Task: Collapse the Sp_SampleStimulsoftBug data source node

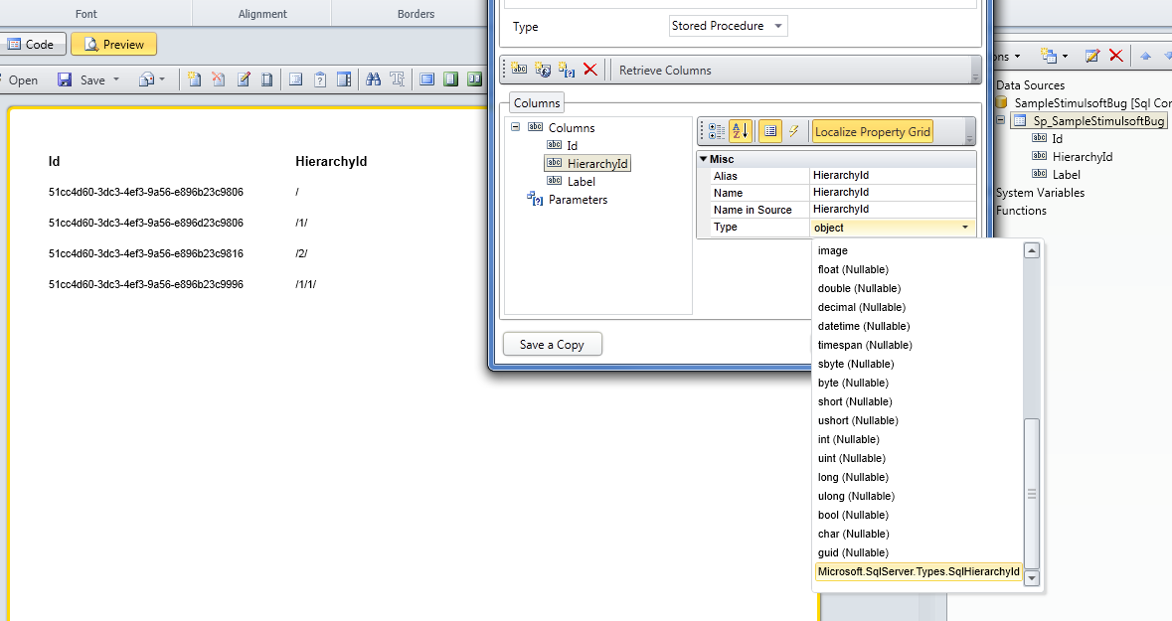Action: click(x=1000, y=119)
